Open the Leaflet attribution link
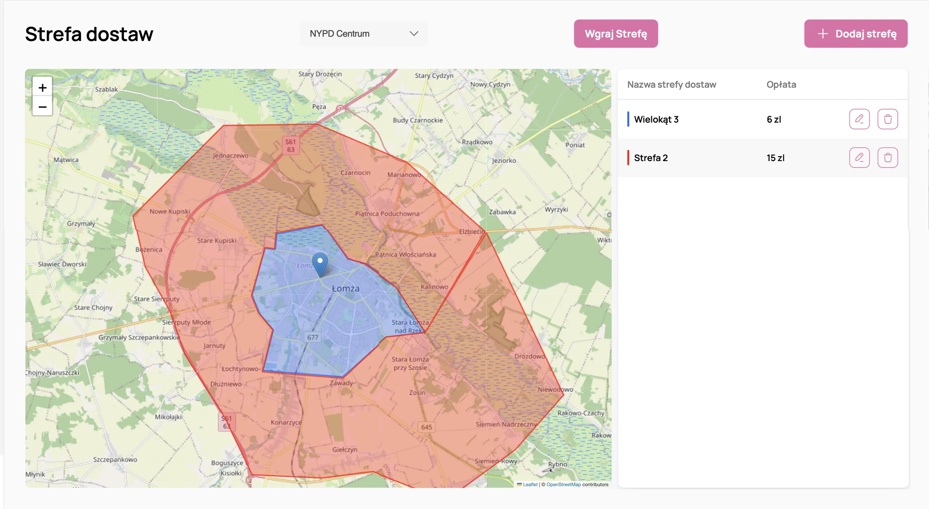The image size is (929, 509). click(530, 484)
